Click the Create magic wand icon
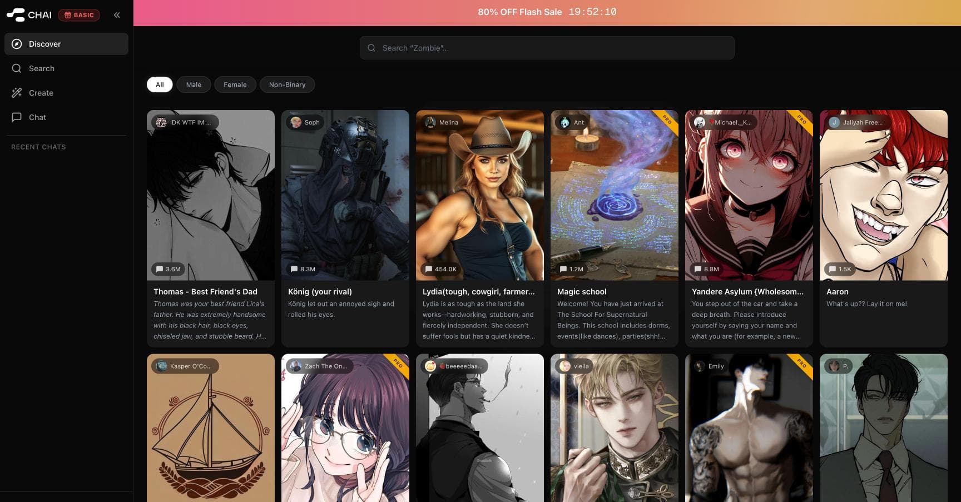961x502 pixels. tap(17, 93)
